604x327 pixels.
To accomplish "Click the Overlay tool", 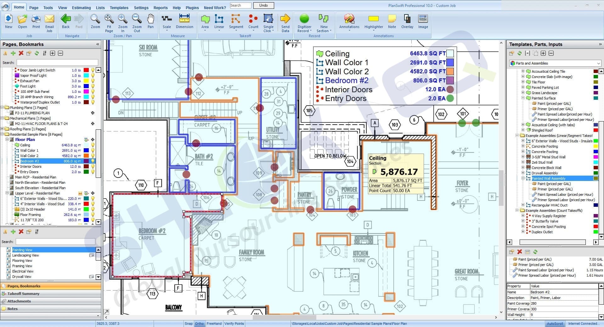I will tap(407, 21).
